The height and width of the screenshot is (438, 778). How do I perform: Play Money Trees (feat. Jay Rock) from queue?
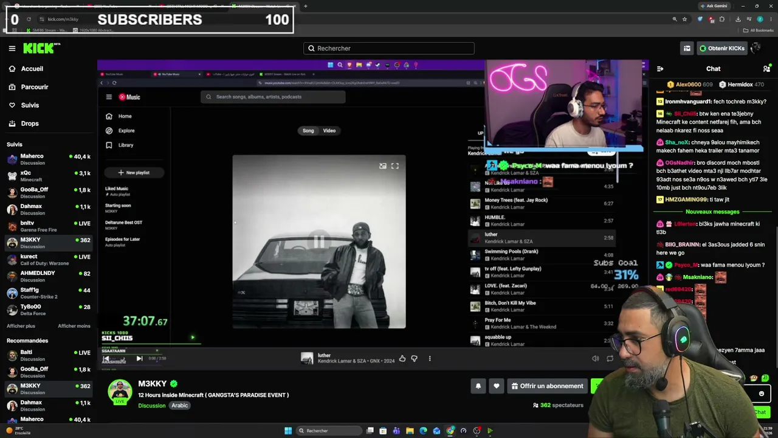point(542,204)
